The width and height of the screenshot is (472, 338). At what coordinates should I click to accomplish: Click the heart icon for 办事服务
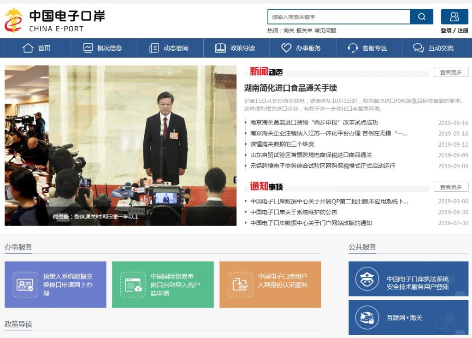[286, 48]
